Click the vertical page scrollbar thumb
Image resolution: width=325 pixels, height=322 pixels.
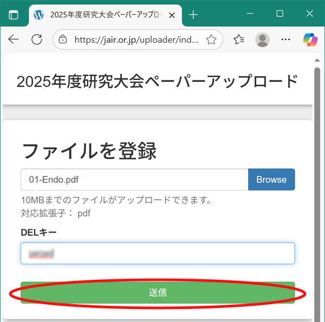[317, 194]
